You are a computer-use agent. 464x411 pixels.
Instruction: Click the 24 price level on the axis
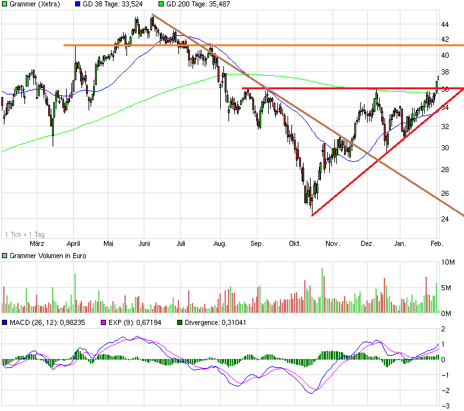444,219
